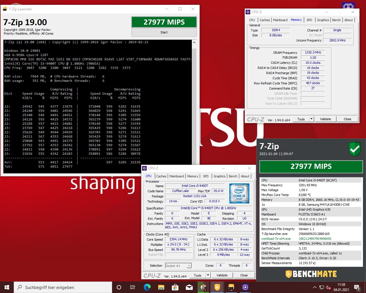The height and width of the screenshot is (293, 366).
Task: Click the title icon of the CPU-Z memory window
Action: pos(248,12)
